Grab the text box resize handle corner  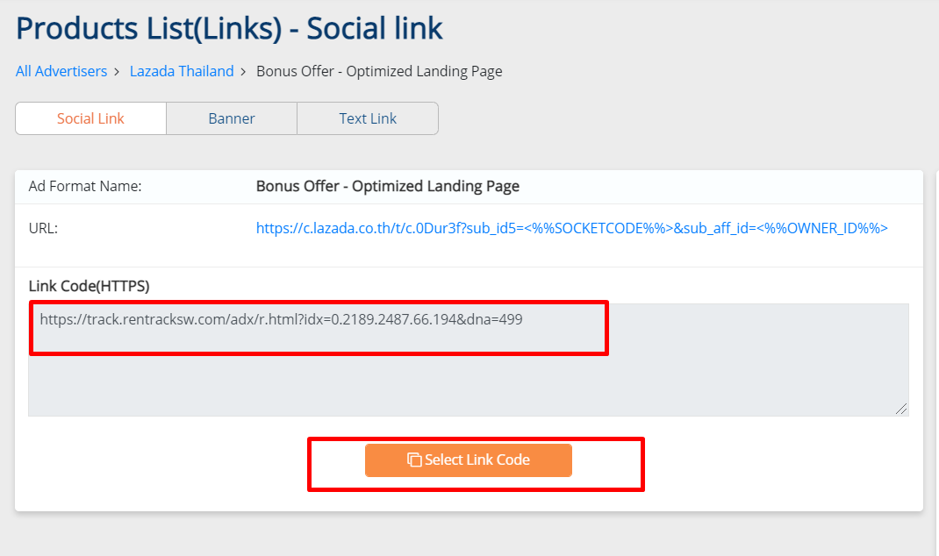[x=901, y=409]
